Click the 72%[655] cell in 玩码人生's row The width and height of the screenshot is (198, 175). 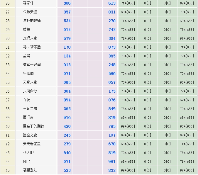[x=128, y=38]
